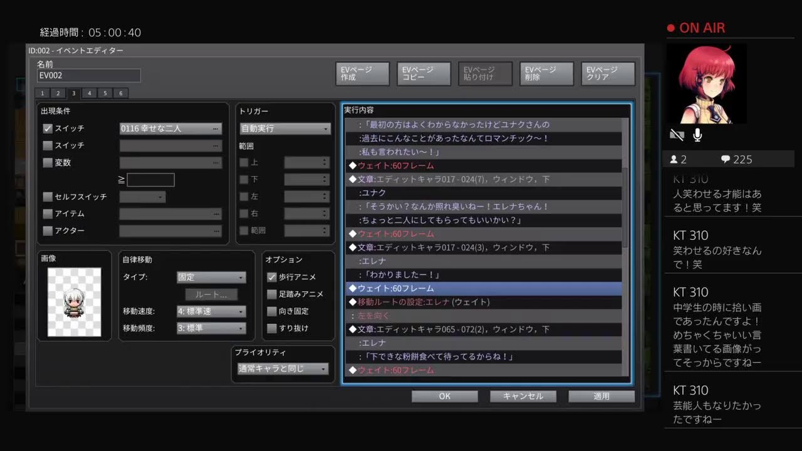Switch to event page tab 1
Screen dimensions: 802x451
click(42, 93)
